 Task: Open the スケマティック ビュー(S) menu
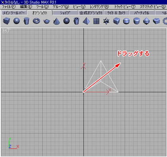[x=153, y=7]
